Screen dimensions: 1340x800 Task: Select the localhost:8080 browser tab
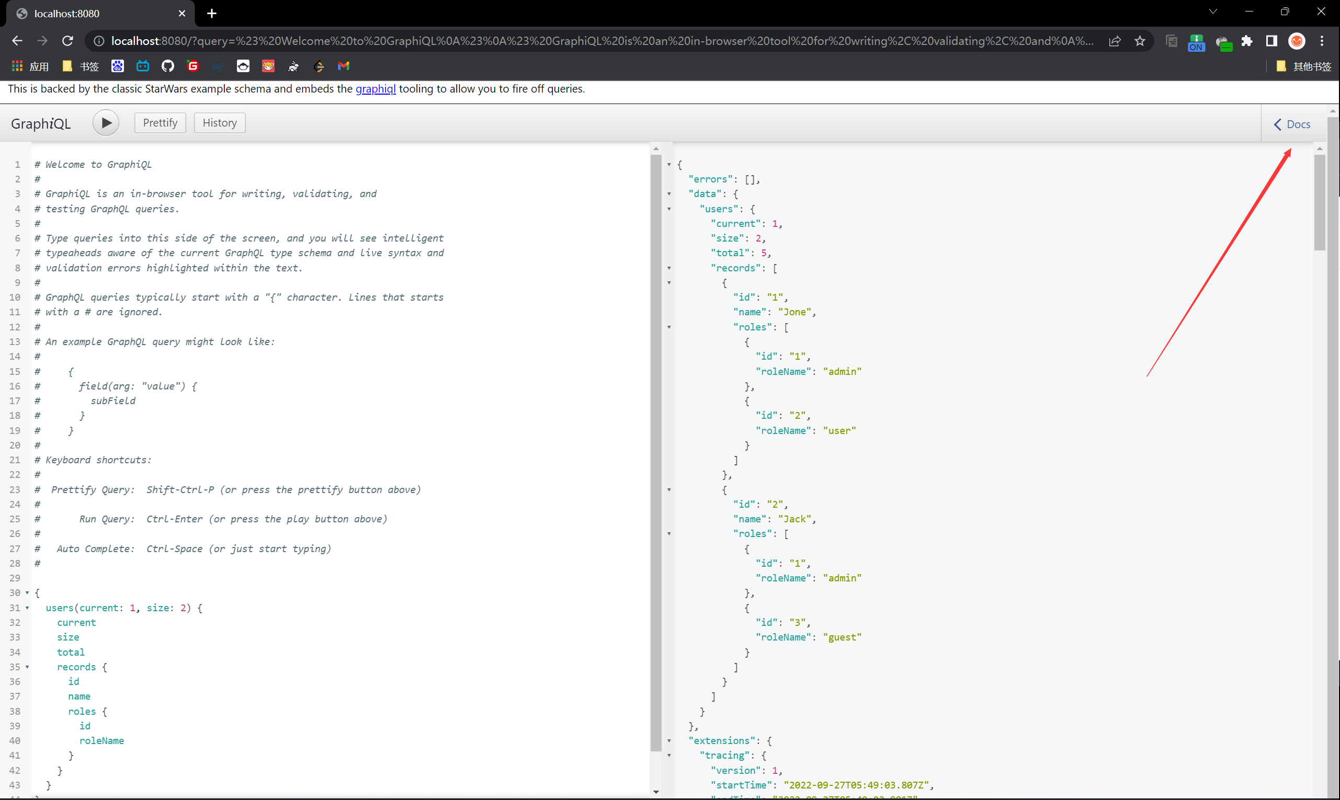click(x=97, y=14)
